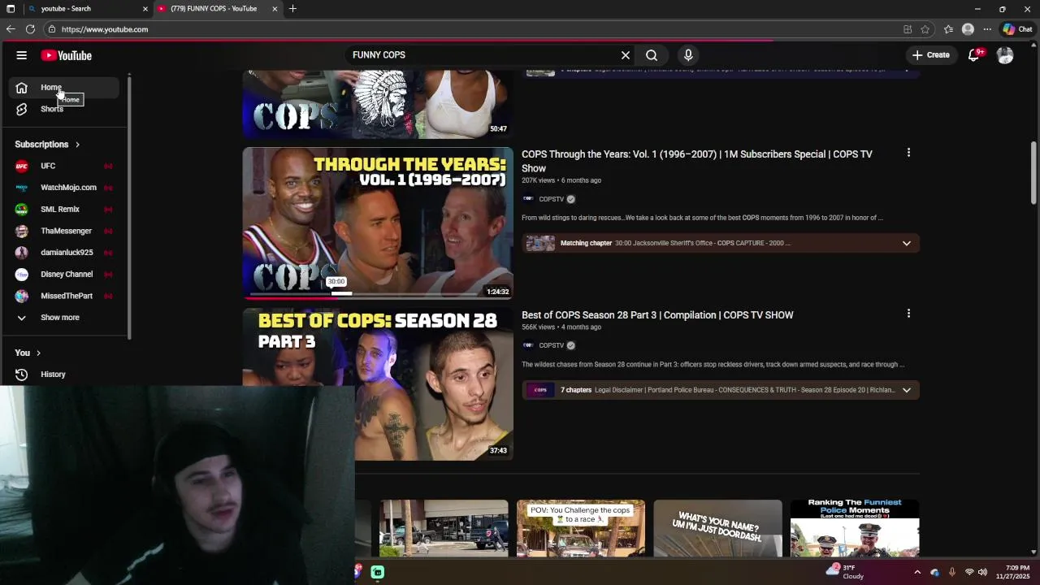The height and width of the screenshot is (585, 1040).
Task: Open a new browser tab
Action: [292, 9]
